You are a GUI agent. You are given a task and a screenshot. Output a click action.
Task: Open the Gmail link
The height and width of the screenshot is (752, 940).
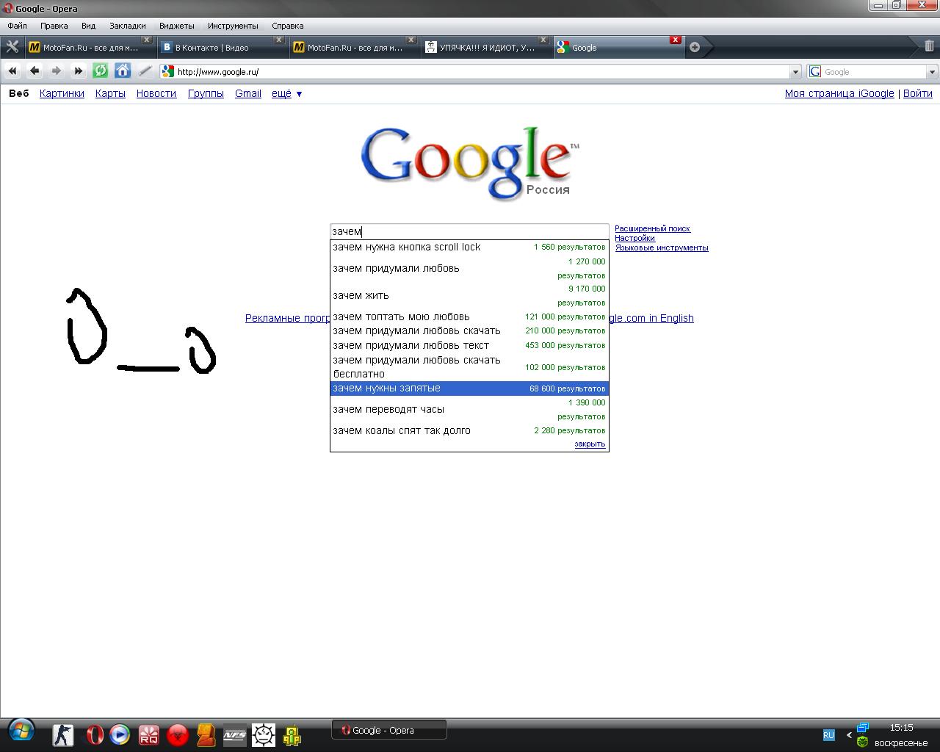248,93
